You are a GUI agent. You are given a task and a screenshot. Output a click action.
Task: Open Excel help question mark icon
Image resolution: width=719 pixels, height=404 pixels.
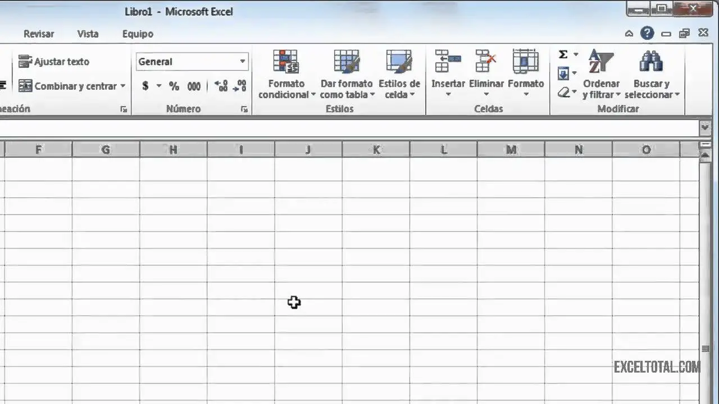pos(647,33)
